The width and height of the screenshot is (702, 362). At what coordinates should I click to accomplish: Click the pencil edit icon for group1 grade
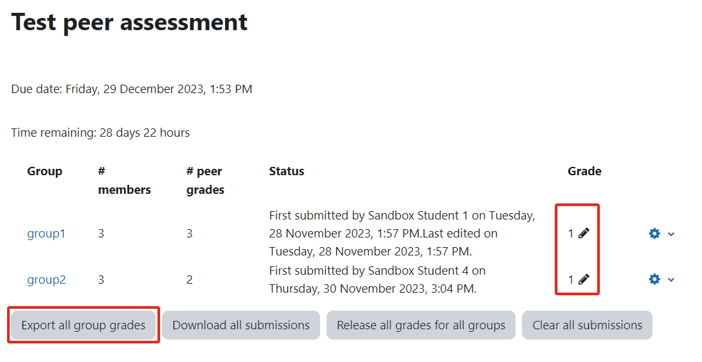[584, 233]
